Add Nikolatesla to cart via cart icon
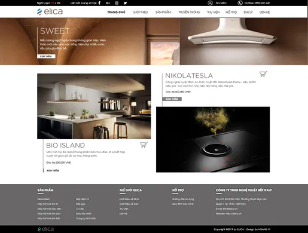 (263, 74)
